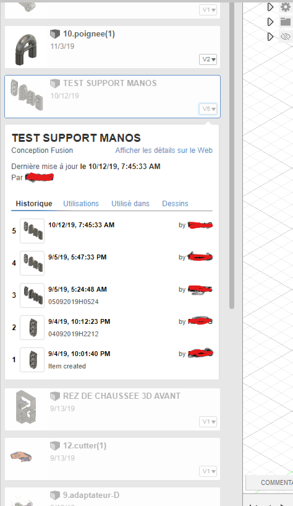This screenshot has width=293, height=506.
Task: Toggle visibility with the crossed-eye icon
Action: pyautogui.click(x=285, y=37)
